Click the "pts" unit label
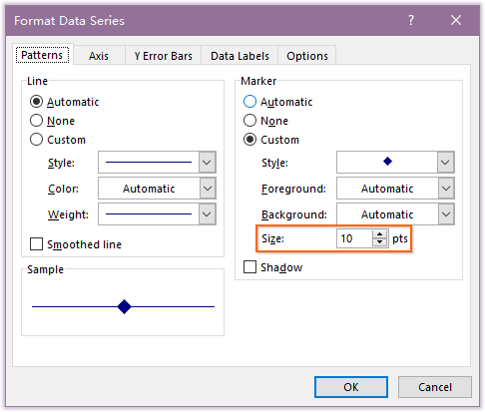 click(400, 238)
